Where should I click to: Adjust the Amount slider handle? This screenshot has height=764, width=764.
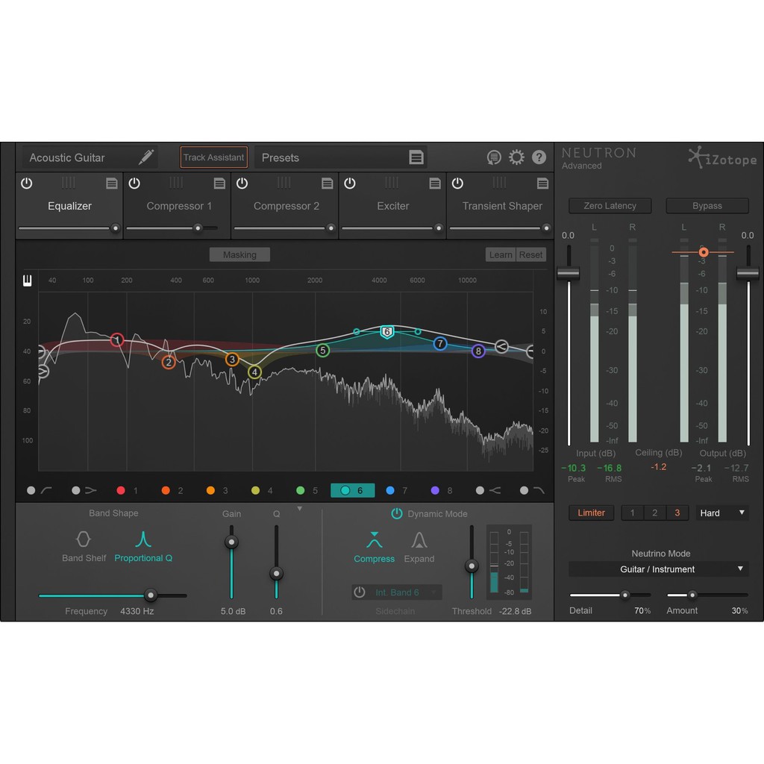(x=692, y=595)
